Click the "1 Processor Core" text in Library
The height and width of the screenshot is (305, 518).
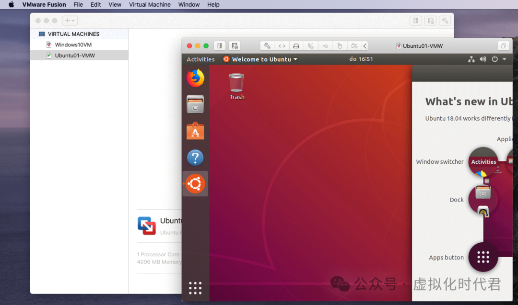[x=158, y=255]
